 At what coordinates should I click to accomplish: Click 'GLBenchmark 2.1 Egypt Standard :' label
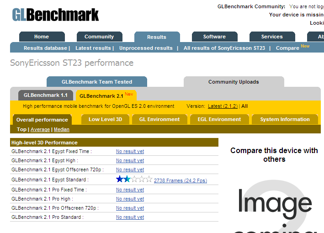(50, 180)
